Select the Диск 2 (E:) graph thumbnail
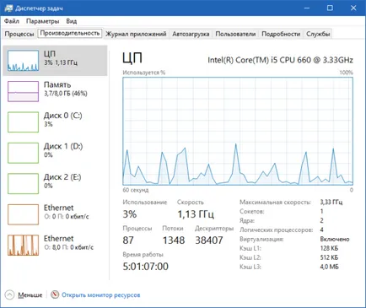366x308 pixels. click(23, 184)
